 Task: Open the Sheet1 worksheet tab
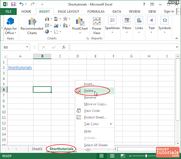pos(37,149)
